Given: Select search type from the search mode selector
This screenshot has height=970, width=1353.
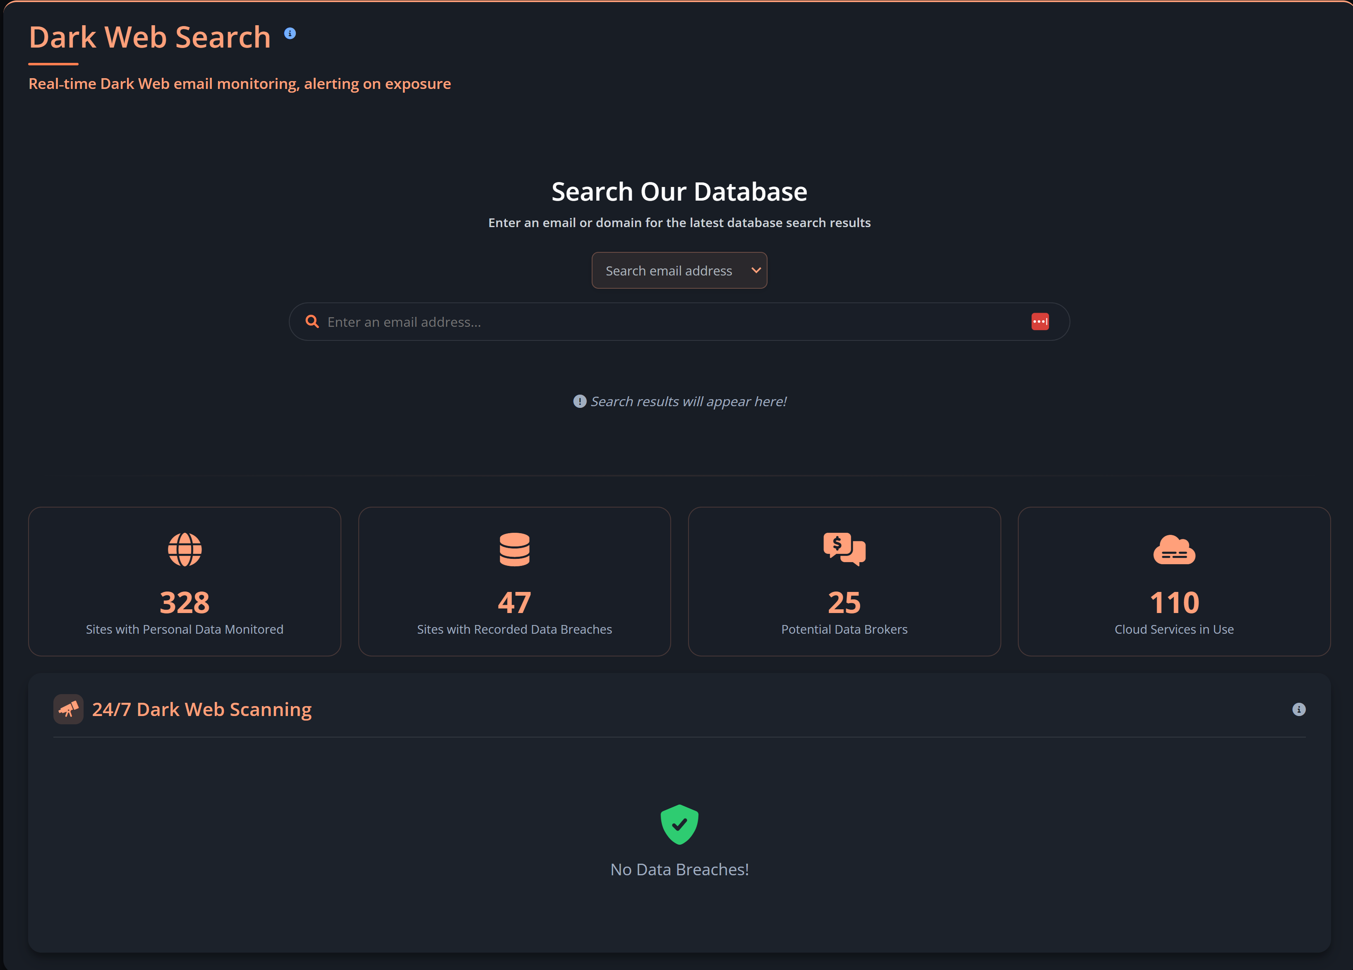Looking at the screenshot, I should (x=679, y=270).
